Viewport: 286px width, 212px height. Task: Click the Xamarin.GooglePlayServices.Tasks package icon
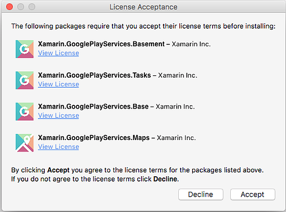tap(24, 80)
